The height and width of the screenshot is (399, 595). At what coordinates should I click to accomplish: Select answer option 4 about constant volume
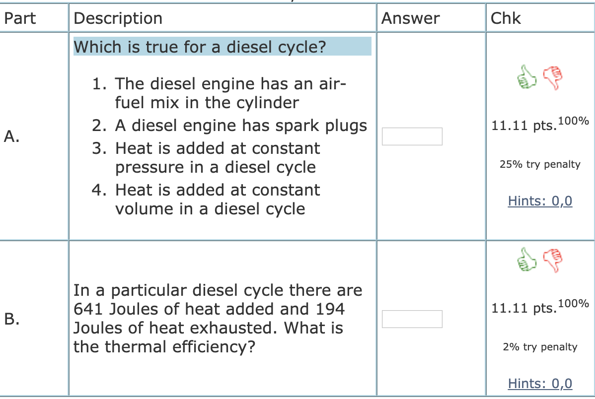click(x=217, y=199)
